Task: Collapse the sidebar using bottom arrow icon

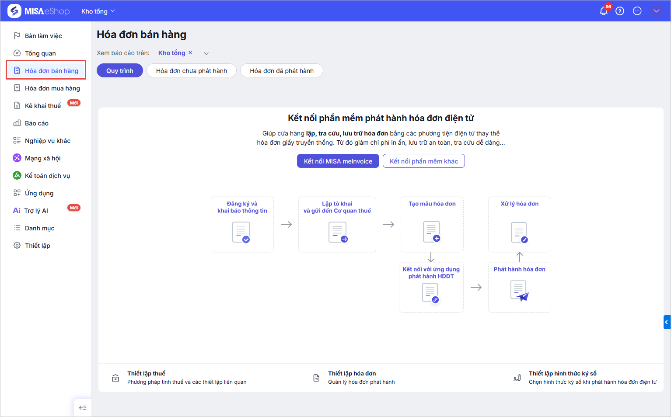Action: [83, 408]
